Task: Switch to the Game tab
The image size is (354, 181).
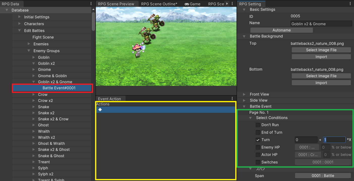Action: (x=192, y=4)
